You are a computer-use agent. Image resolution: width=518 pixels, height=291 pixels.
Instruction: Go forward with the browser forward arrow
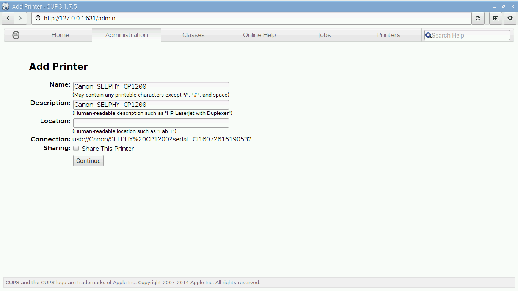pyautogui.click(x=20, y=18)
